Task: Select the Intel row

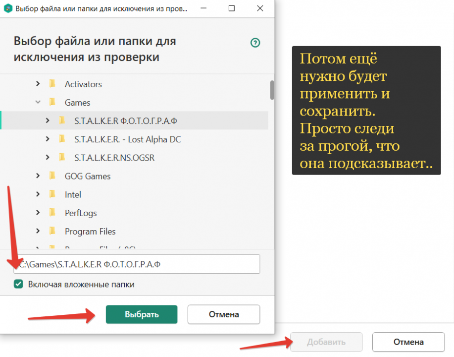Action: point(134,194)
